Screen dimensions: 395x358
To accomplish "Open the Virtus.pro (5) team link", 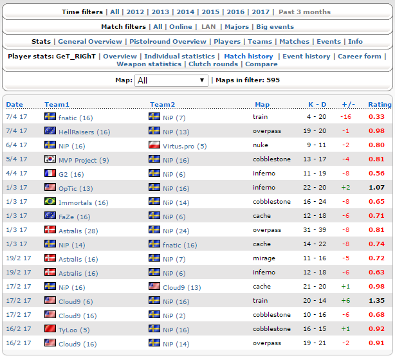I will point(185,146).
